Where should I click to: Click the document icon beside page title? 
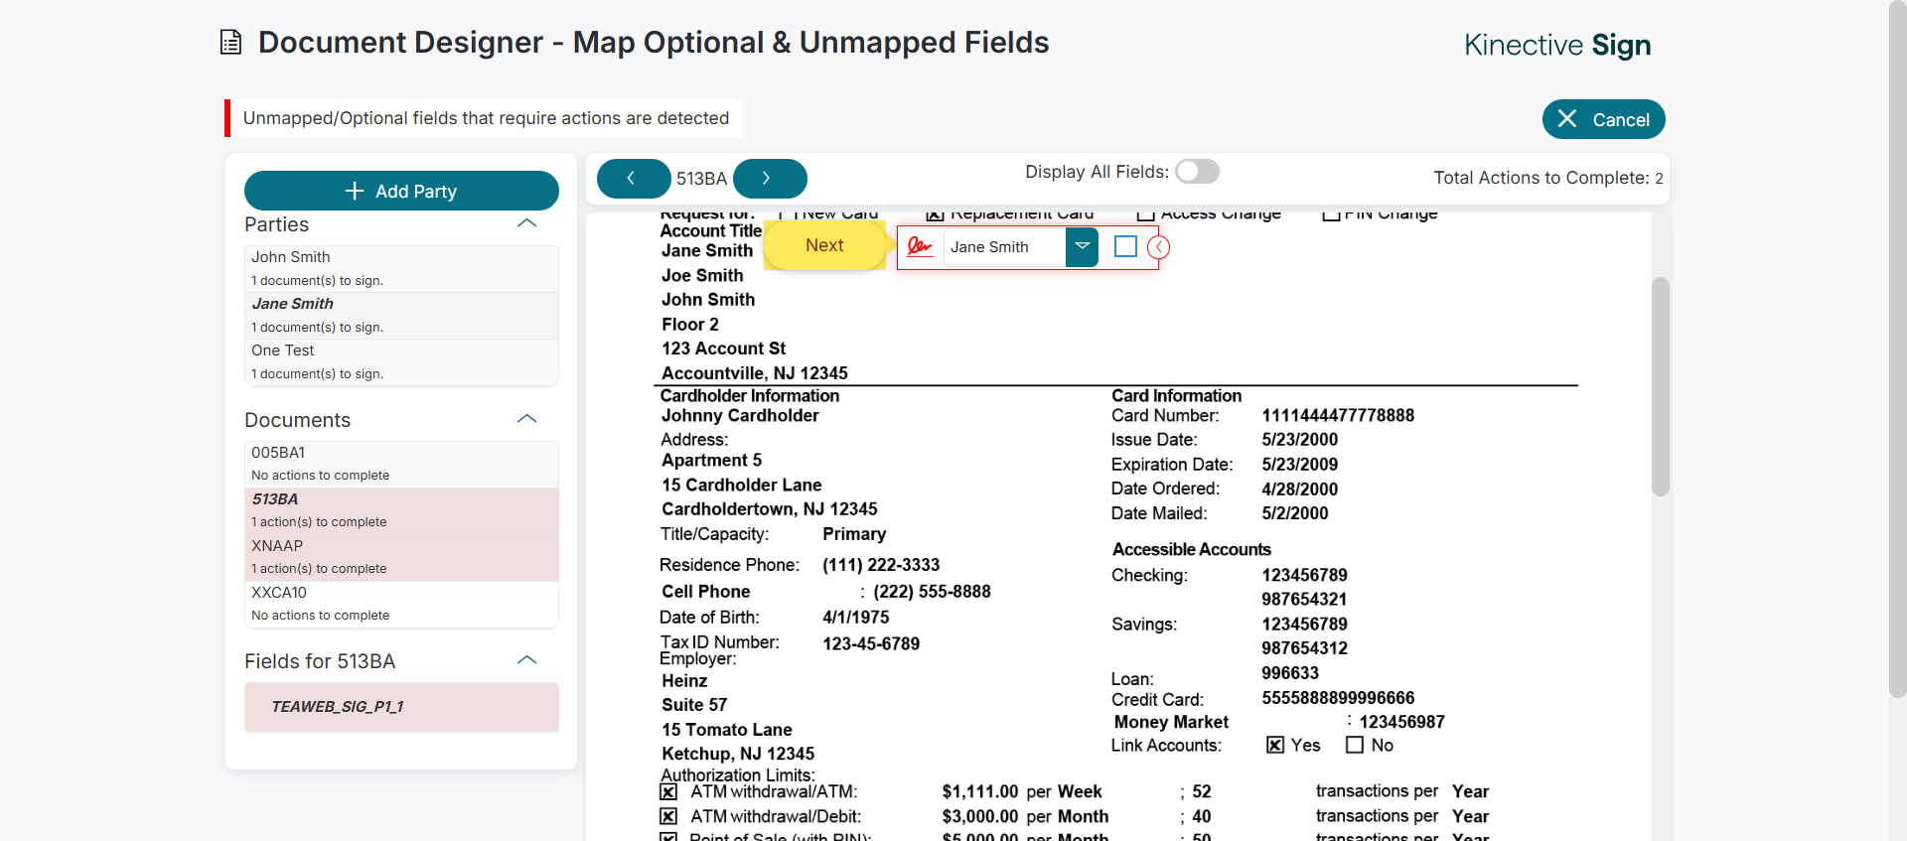230,43
